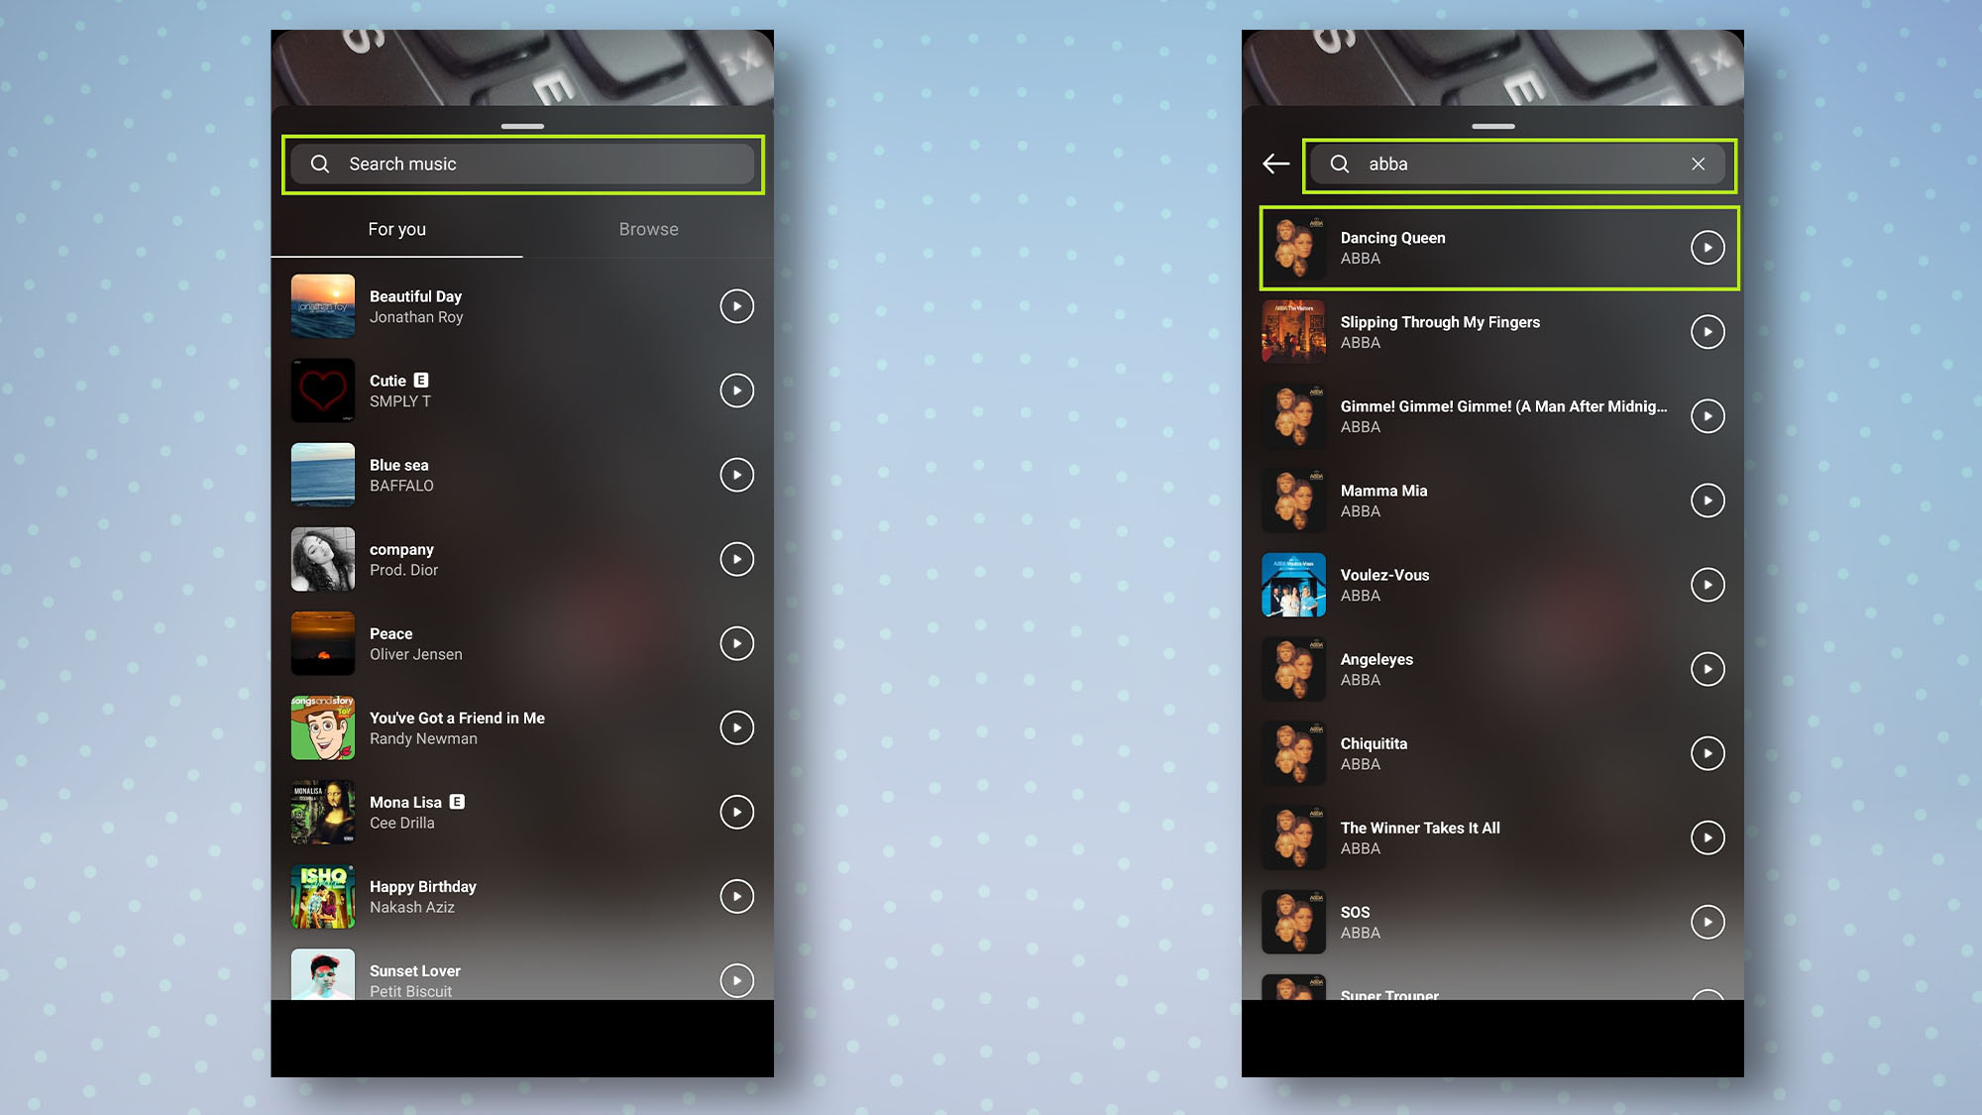Click the play button for Voulez-Vous

(x=1706, y=584)
